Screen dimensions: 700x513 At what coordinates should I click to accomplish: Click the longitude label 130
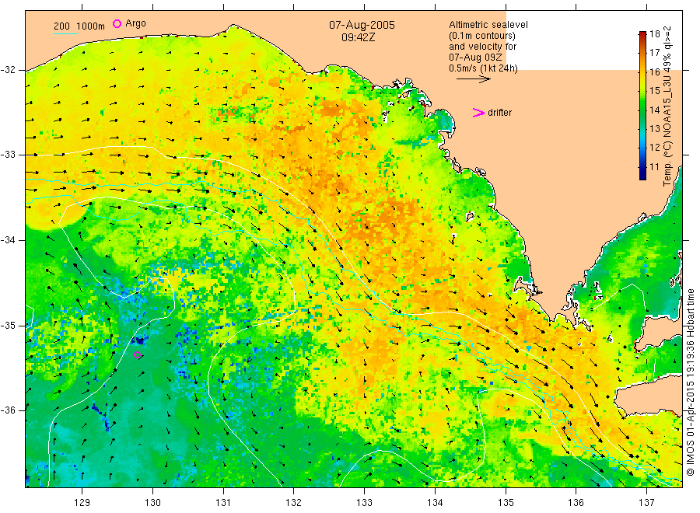152,503
